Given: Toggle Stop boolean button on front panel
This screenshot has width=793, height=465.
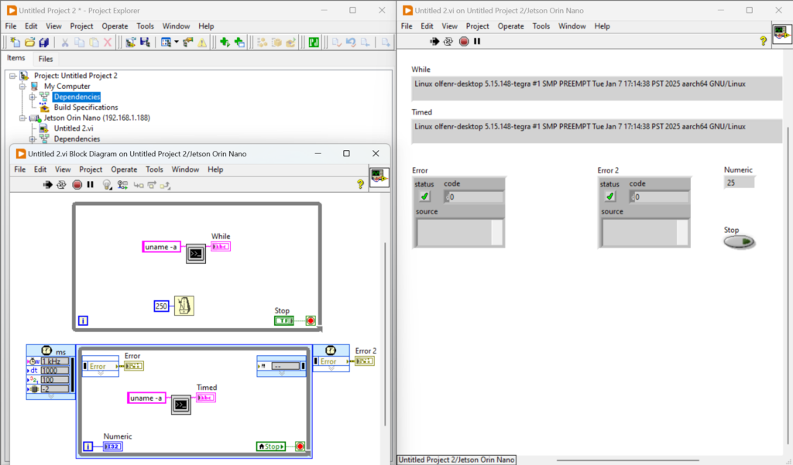Looking at the screenshot, I should [739, 242].
